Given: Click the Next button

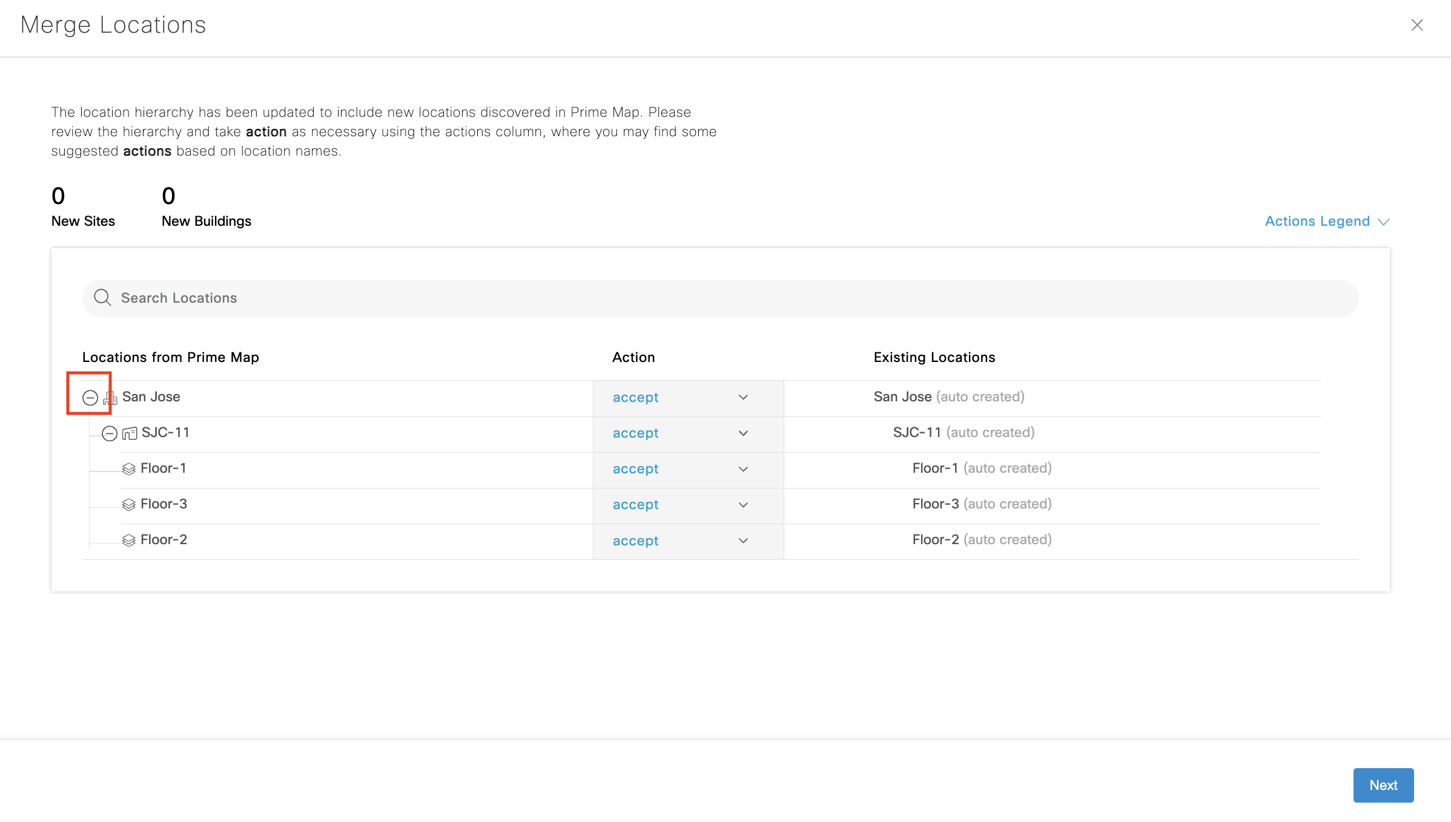Looking at the screenshot, I should pos(1383,785).
